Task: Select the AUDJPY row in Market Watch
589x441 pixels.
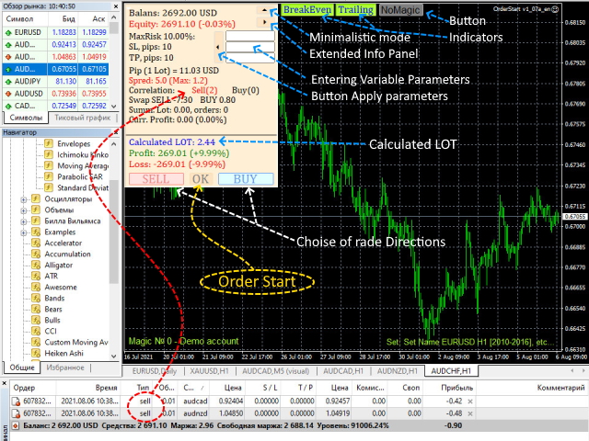Action: tap(55, 81)
